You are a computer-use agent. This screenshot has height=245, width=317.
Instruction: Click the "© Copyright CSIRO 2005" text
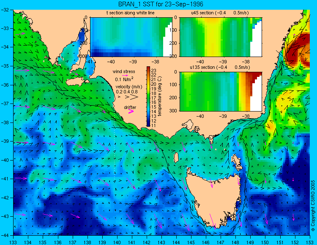pos(313,206)
